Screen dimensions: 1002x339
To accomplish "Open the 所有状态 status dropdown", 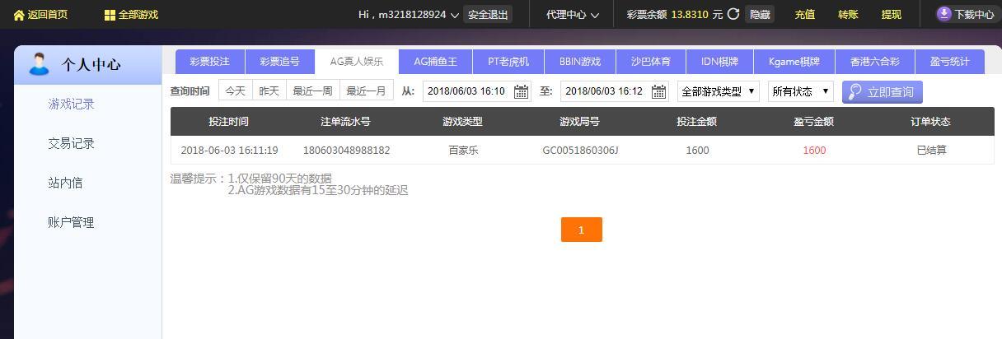I will [x=801, y=91].
